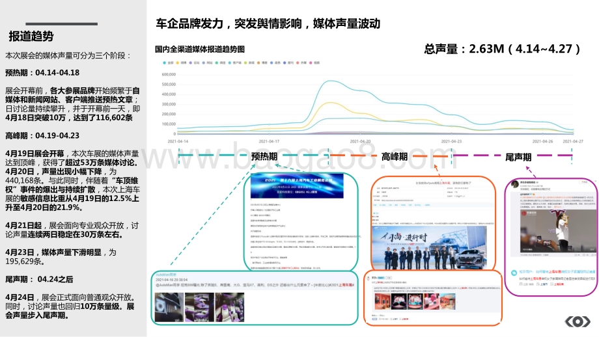The image size is (599, 337).
Task: Select the 2021-04-26 axis date
Action: 542,141
